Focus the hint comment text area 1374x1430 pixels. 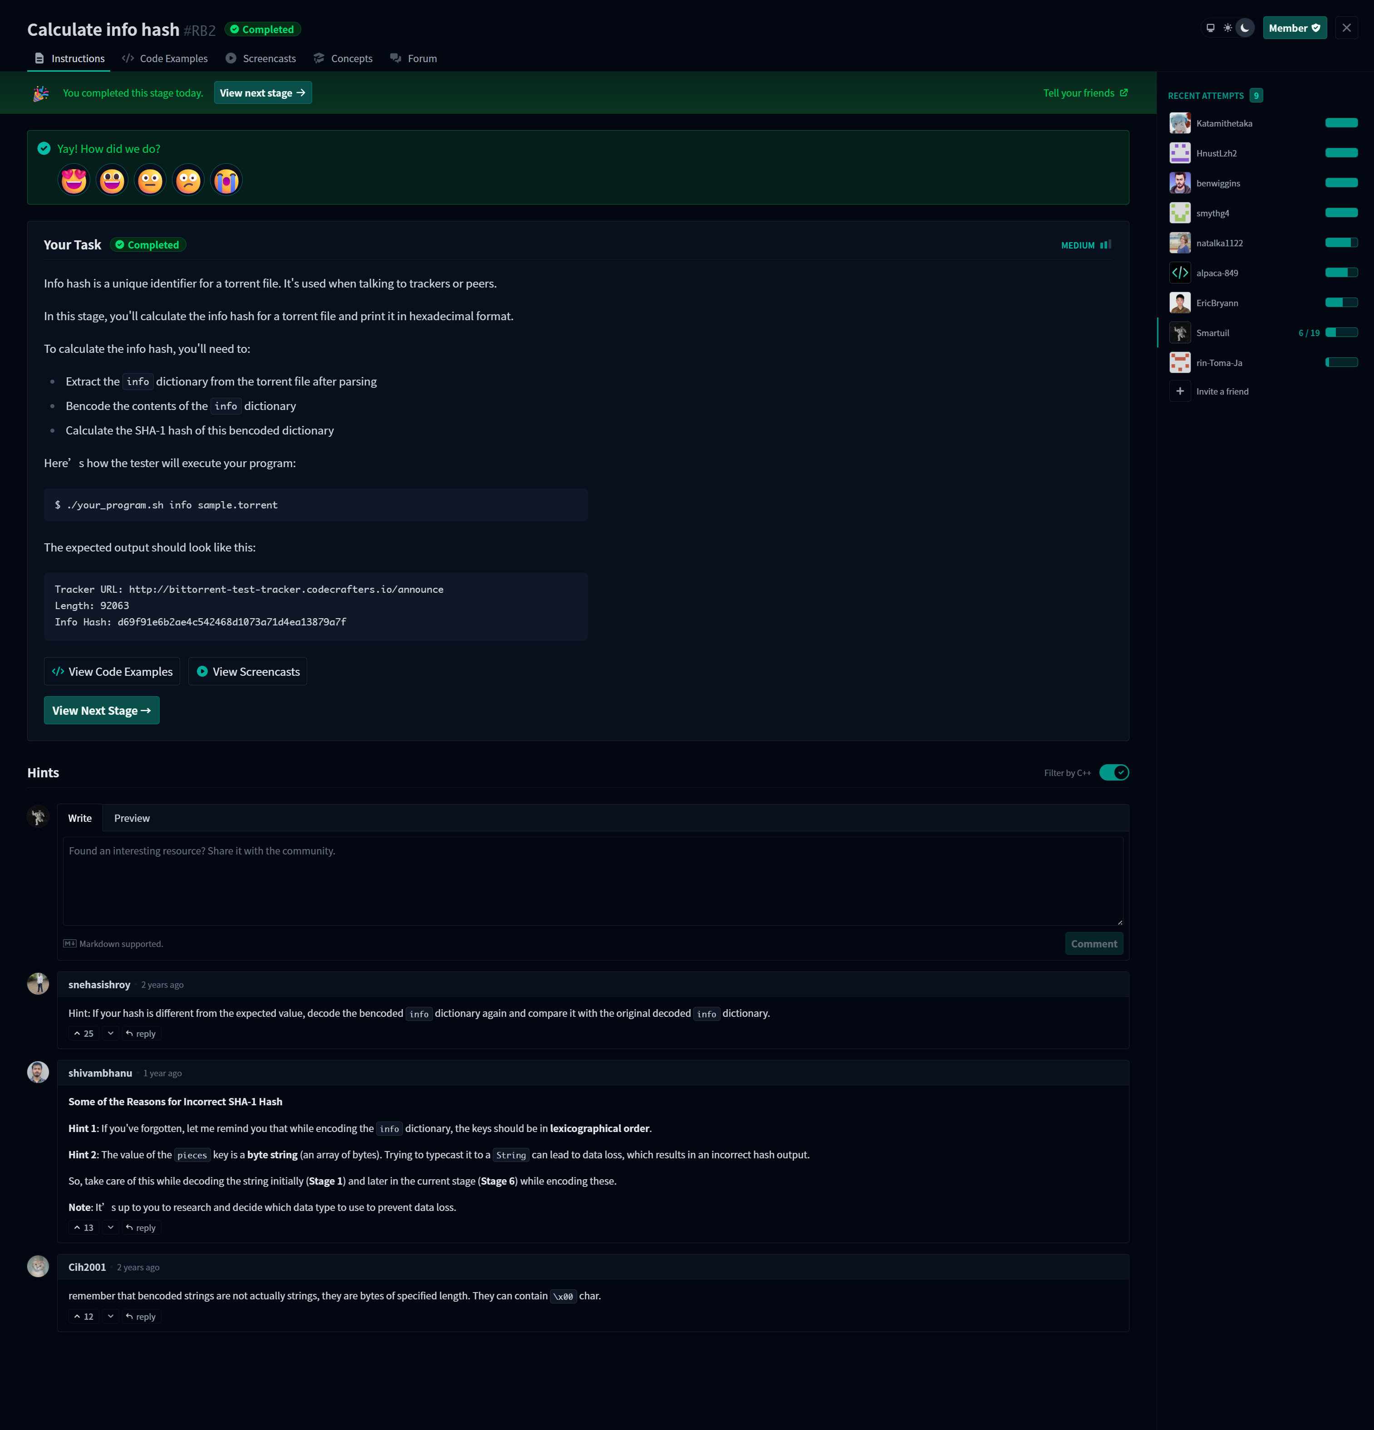pos(592,881)
